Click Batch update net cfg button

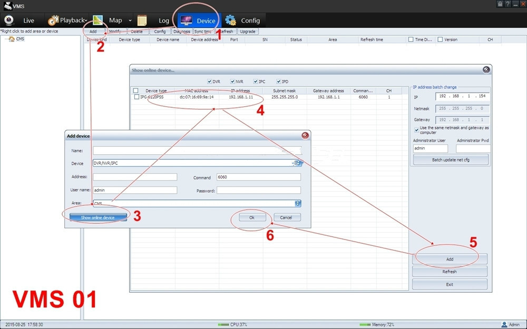[x=451, y=160]
